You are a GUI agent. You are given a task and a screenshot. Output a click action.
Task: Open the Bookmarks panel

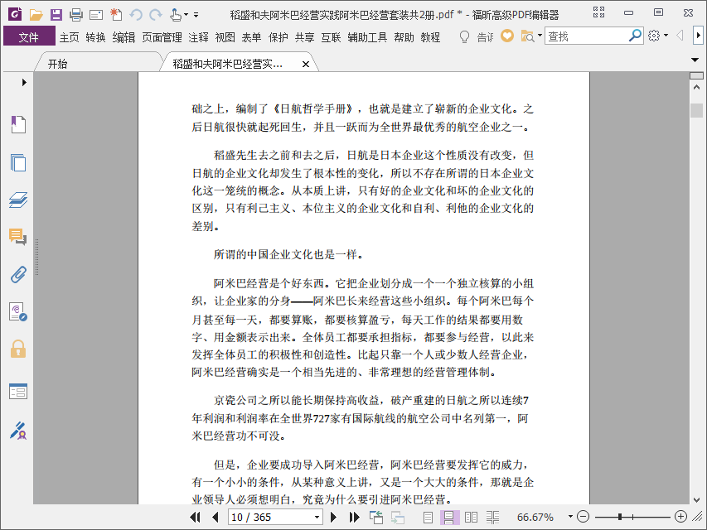coord(18,124)
